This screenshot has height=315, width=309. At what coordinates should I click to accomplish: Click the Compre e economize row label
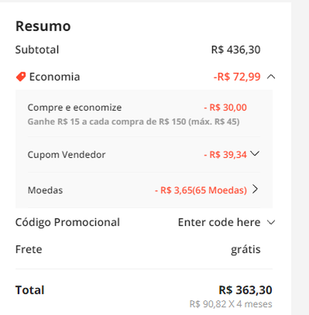tap(75, 107)
